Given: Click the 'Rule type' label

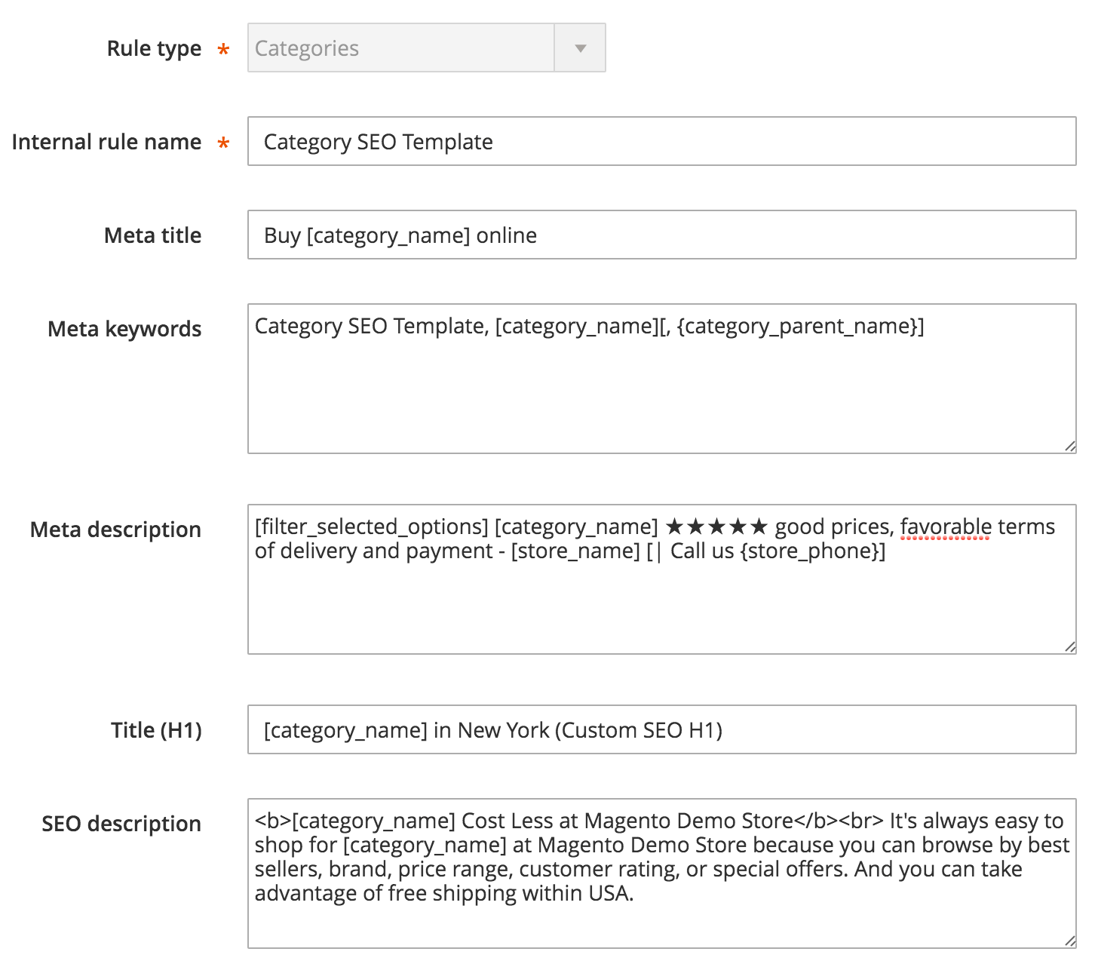Looking at the screenshot, I should [x=155, y=48].
